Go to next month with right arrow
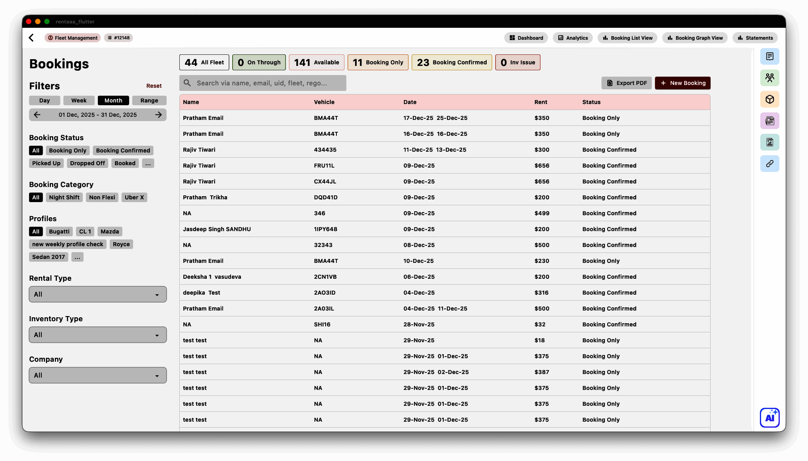 click(x=159, y=115)
